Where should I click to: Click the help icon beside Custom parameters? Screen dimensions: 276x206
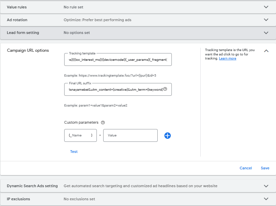tap(103, 123)
